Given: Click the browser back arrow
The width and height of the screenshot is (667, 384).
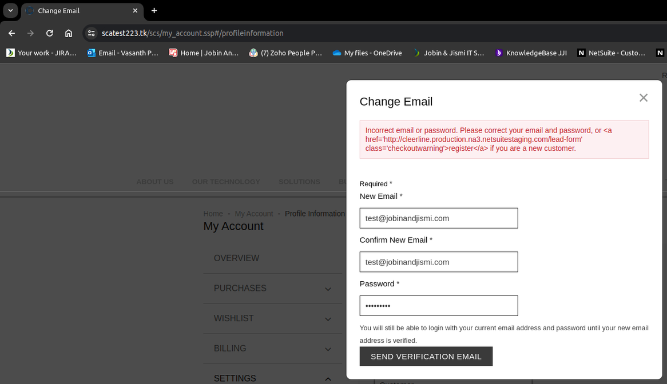Looking at the screenshot, I should click(11, 33).
